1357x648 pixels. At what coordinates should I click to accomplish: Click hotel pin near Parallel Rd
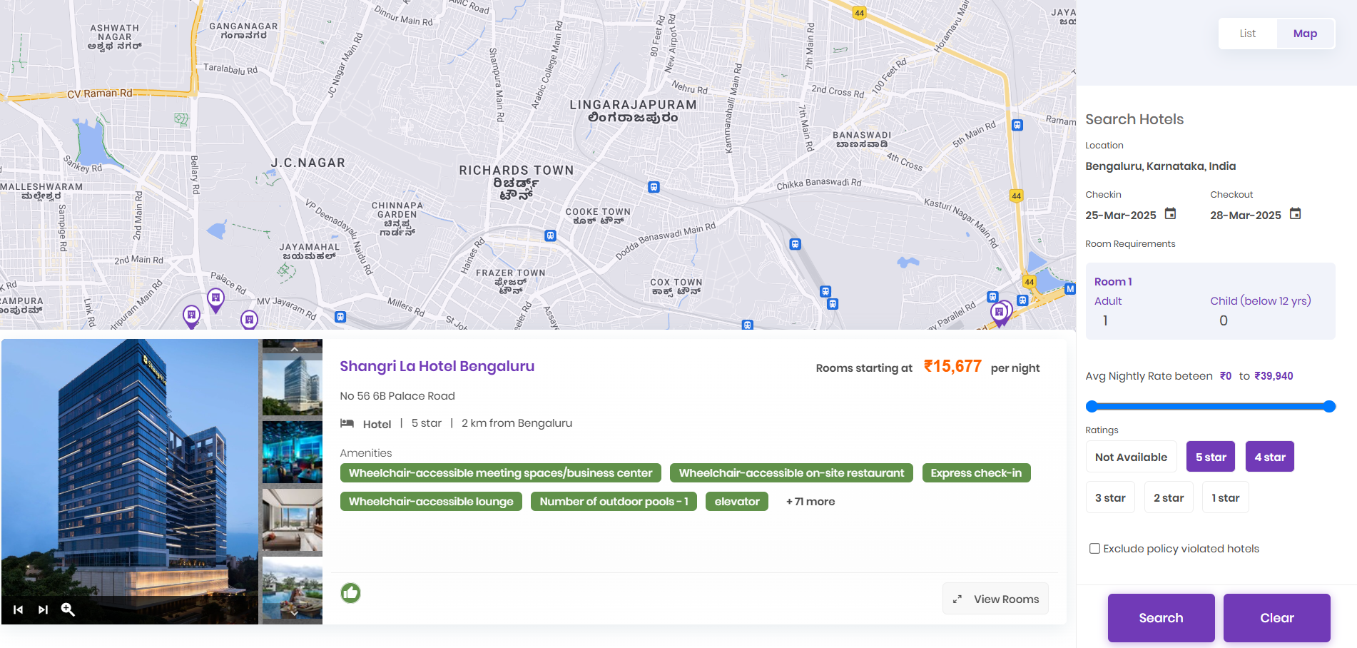pyautogui.click(x=1000, y=314)
